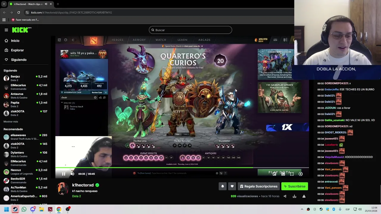Open Ac7ionMan recommended channel
Screen dimensions: 381x214
click(25, 189)
